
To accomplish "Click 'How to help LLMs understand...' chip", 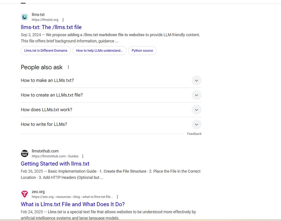I will coord(99,51).
